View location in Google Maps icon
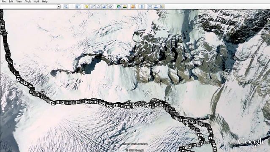The height and width of the screenshot is (152, 270). click(x=162, y=7)
